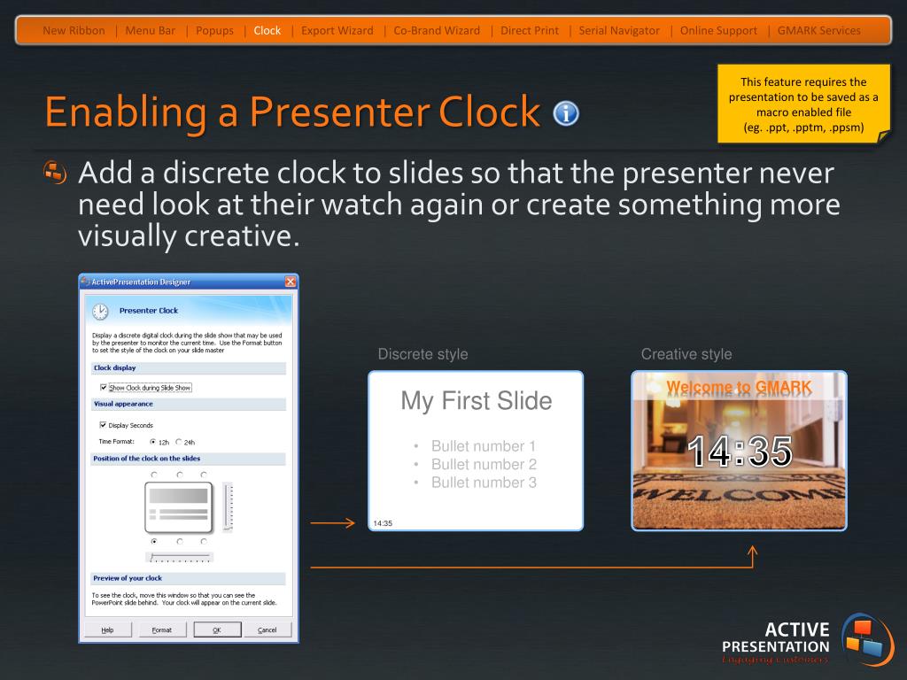Click the blue info icon beside title
This screenshot has height=680, width=907.
pyautogui.click(x=566, y=113)
